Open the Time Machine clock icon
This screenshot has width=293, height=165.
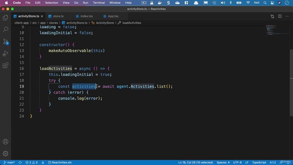point(214,3)
